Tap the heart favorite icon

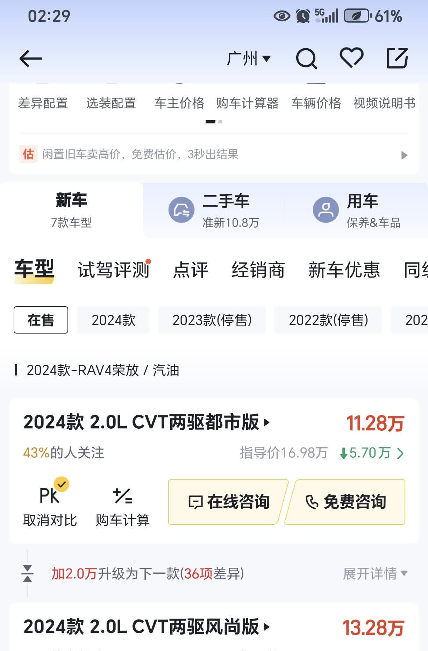(352, 58)
